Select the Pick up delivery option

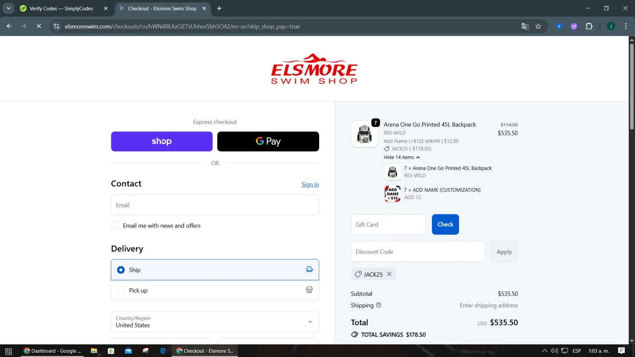click(215, 290)
